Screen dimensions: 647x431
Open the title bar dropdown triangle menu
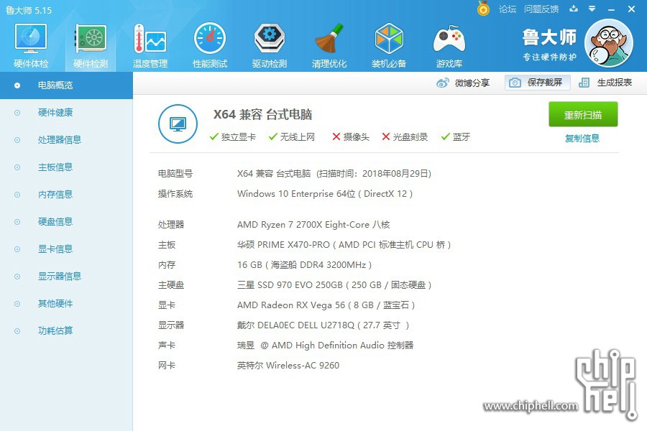[592, 9]
